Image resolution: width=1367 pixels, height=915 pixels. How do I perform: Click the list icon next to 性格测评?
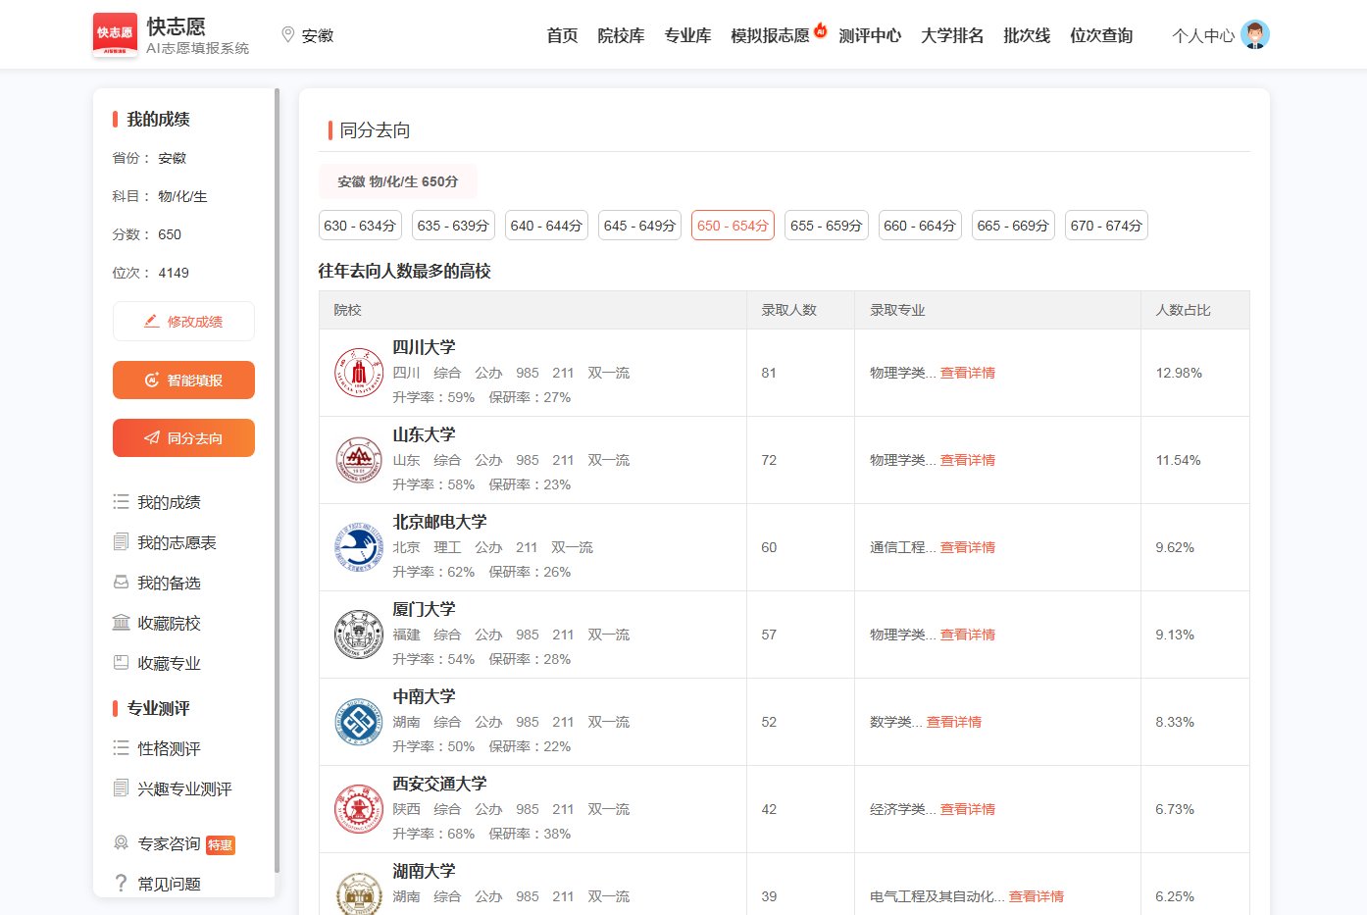121,747
